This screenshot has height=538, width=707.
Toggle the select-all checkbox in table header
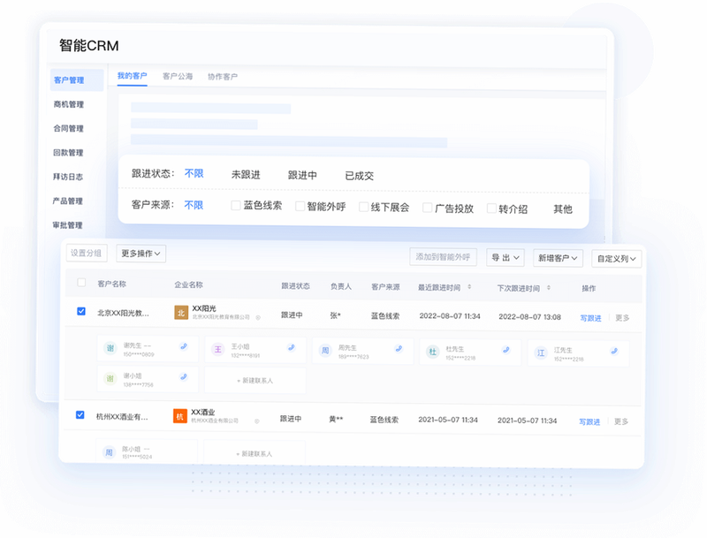81,283
